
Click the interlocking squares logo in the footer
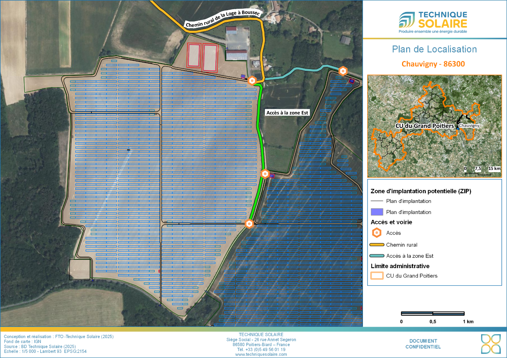[x=491, y=344]
